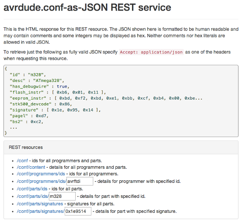Viewport: 242px width, 223px height.
Task: Click the "has_debugwire" : true line
Action: point(40,86)
